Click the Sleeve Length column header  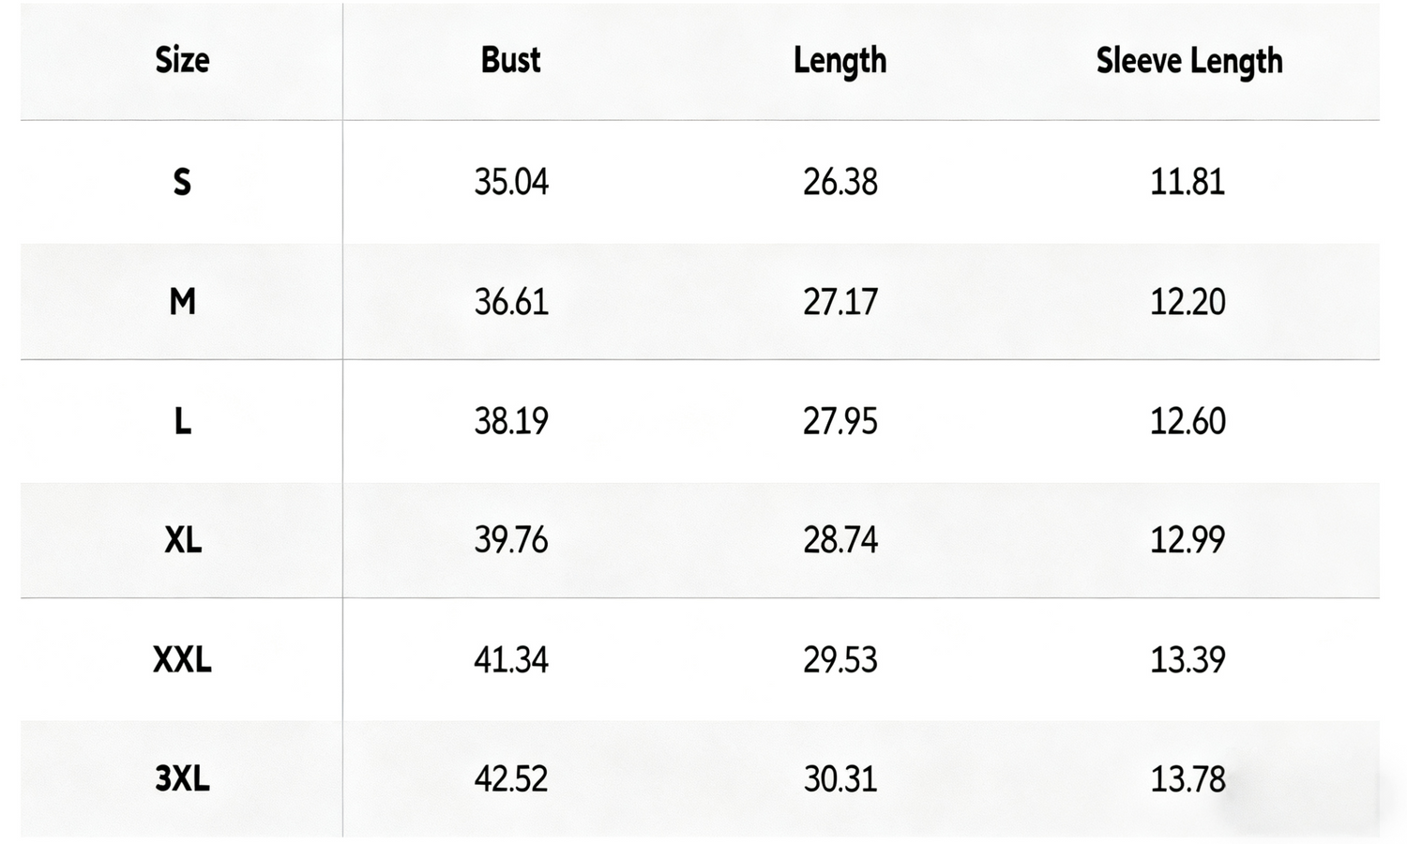click(1188, 61)
